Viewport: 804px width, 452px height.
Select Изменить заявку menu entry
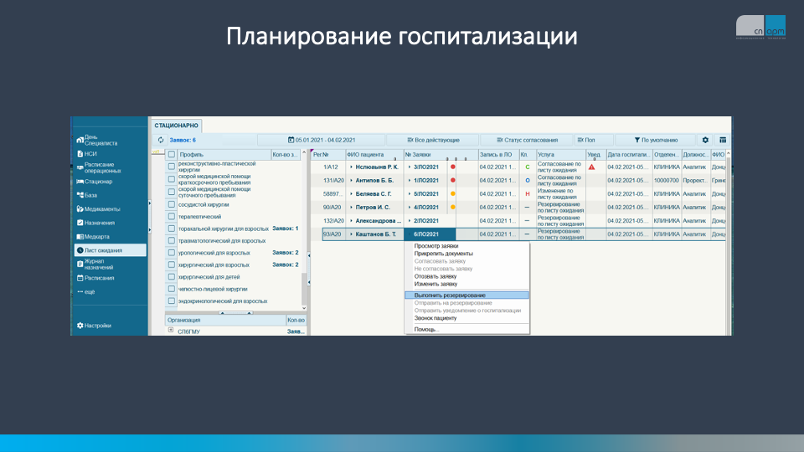pyautogui.click(x=435, y=284)
